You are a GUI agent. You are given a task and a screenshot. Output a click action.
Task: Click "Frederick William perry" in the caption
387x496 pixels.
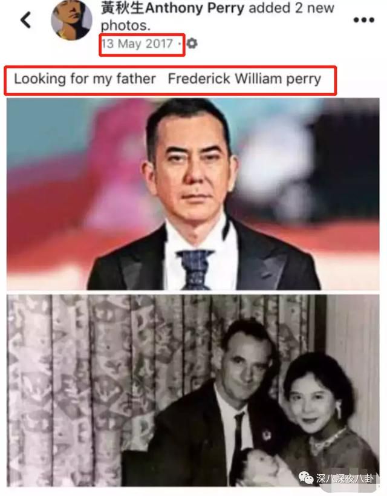(x=244, y=79)
